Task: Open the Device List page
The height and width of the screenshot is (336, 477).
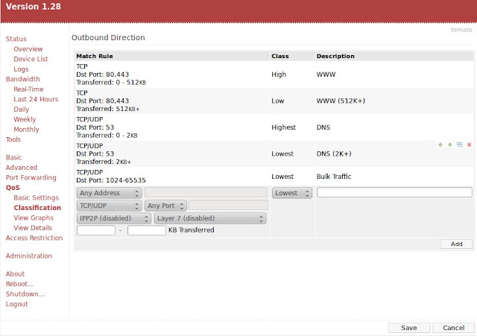Action: [x=31, y=59]
